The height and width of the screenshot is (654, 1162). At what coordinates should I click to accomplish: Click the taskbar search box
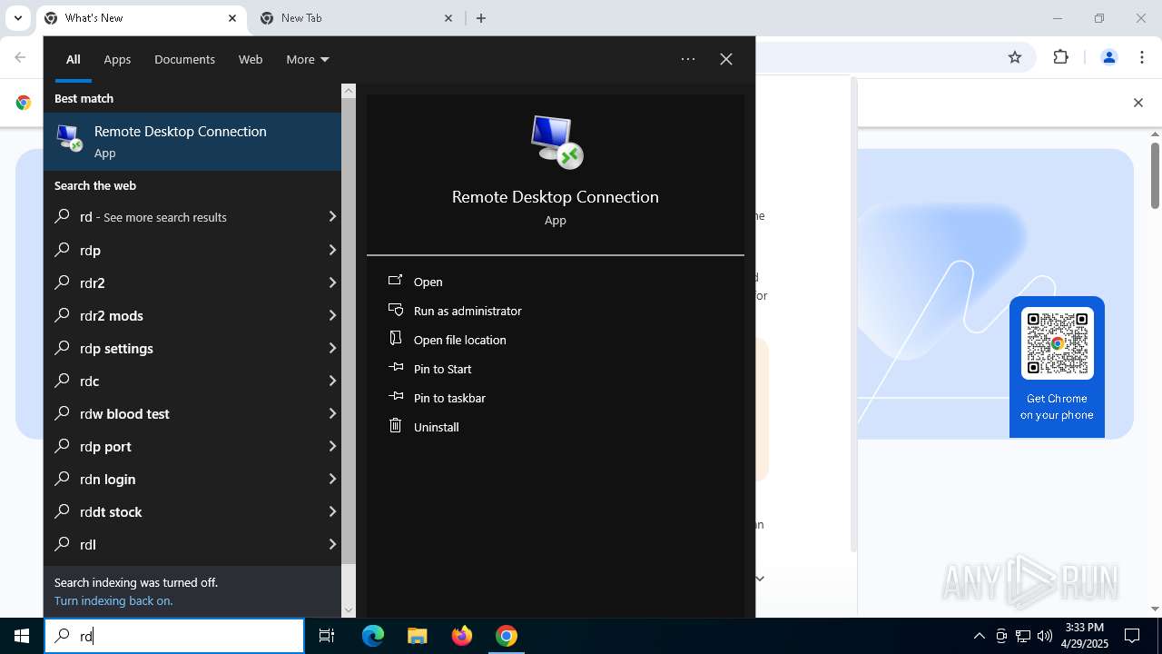tap(174, 636)
